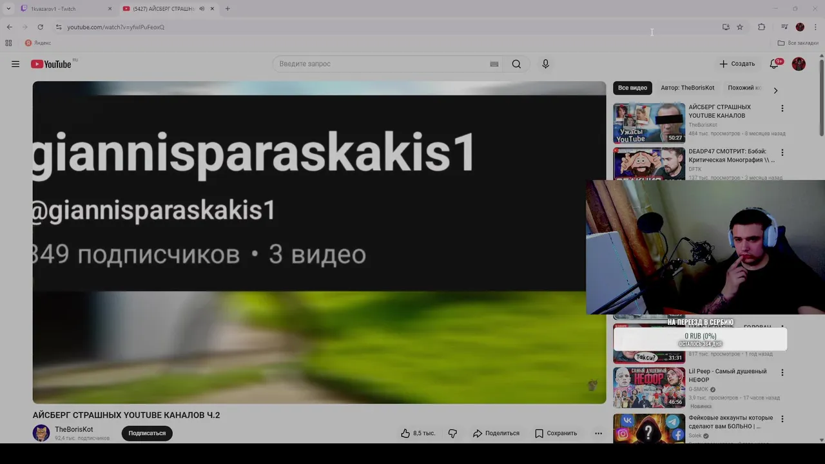Open the 'Все закладки' bookmarks folder
The width and height of the screenshot is (825, 464).
coord(798,43)
